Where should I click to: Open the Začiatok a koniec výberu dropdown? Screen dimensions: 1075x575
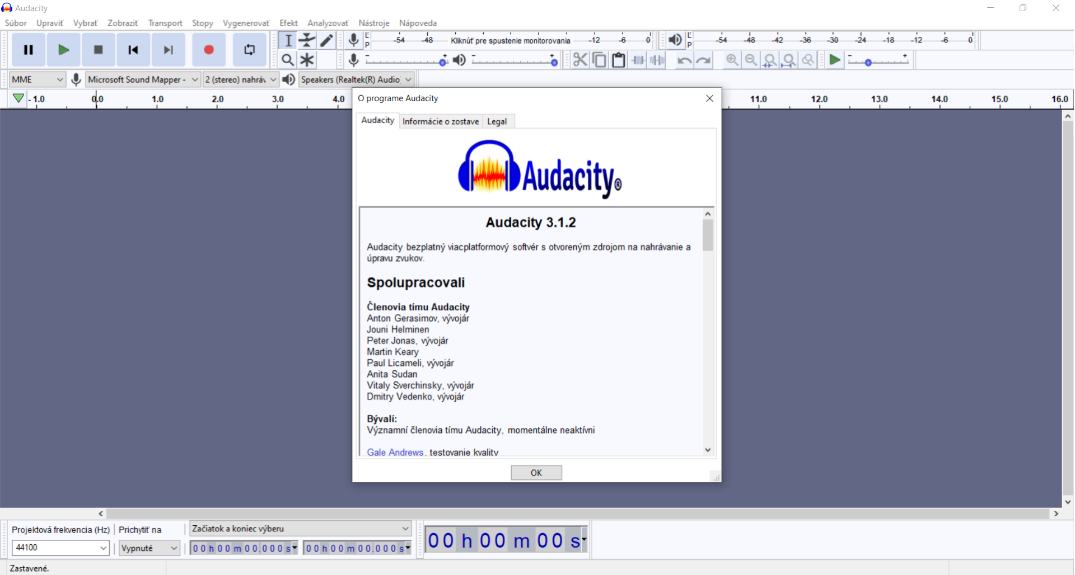click(300, 529)
